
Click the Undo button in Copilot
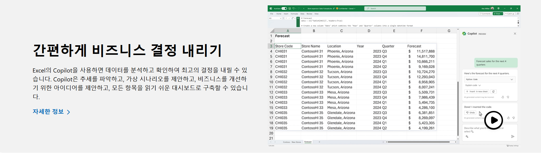(x=470, y=112)
